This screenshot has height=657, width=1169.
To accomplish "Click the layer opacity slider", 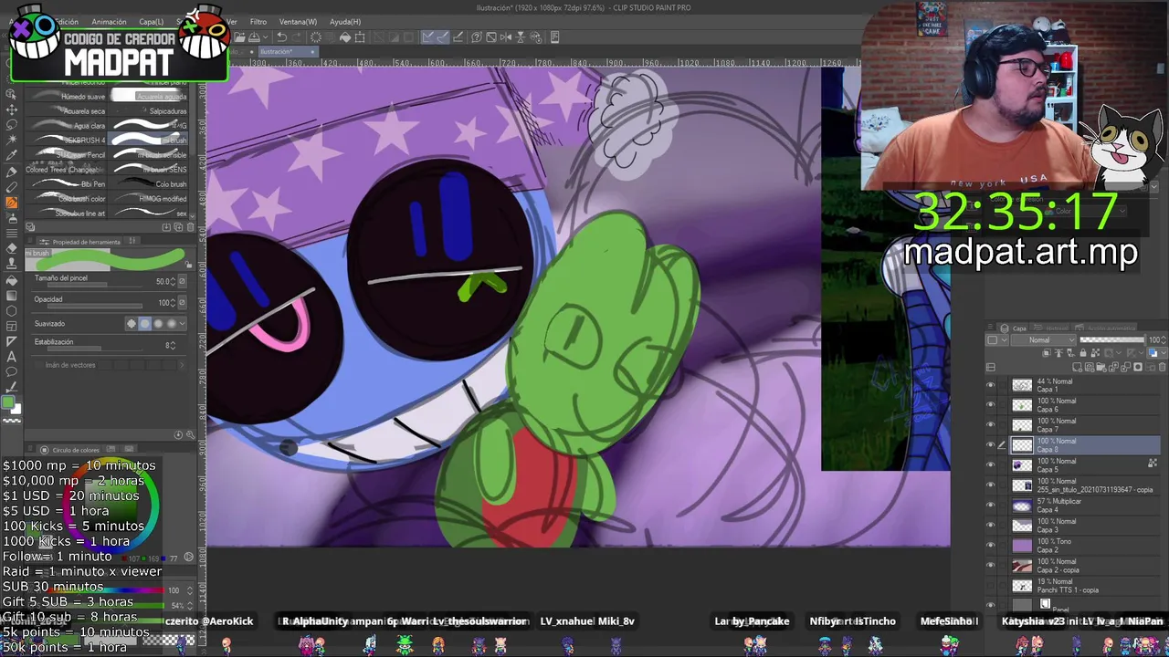I will (1111, 340).
